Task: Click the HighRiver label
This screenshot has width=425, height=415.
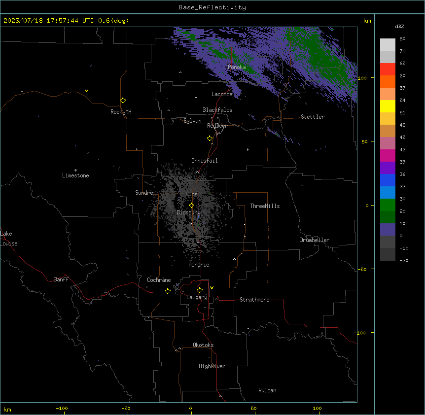Action: tap(212, 366)
